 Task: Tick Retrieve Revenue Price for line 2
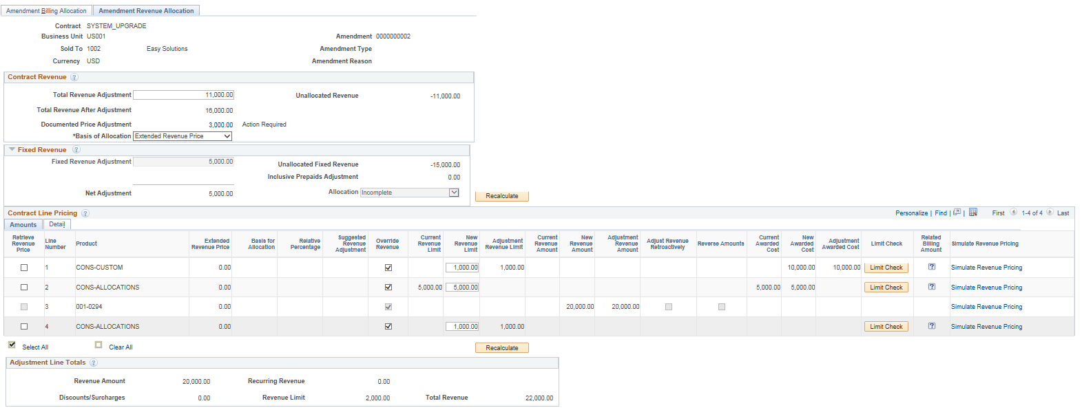(24, 288)
